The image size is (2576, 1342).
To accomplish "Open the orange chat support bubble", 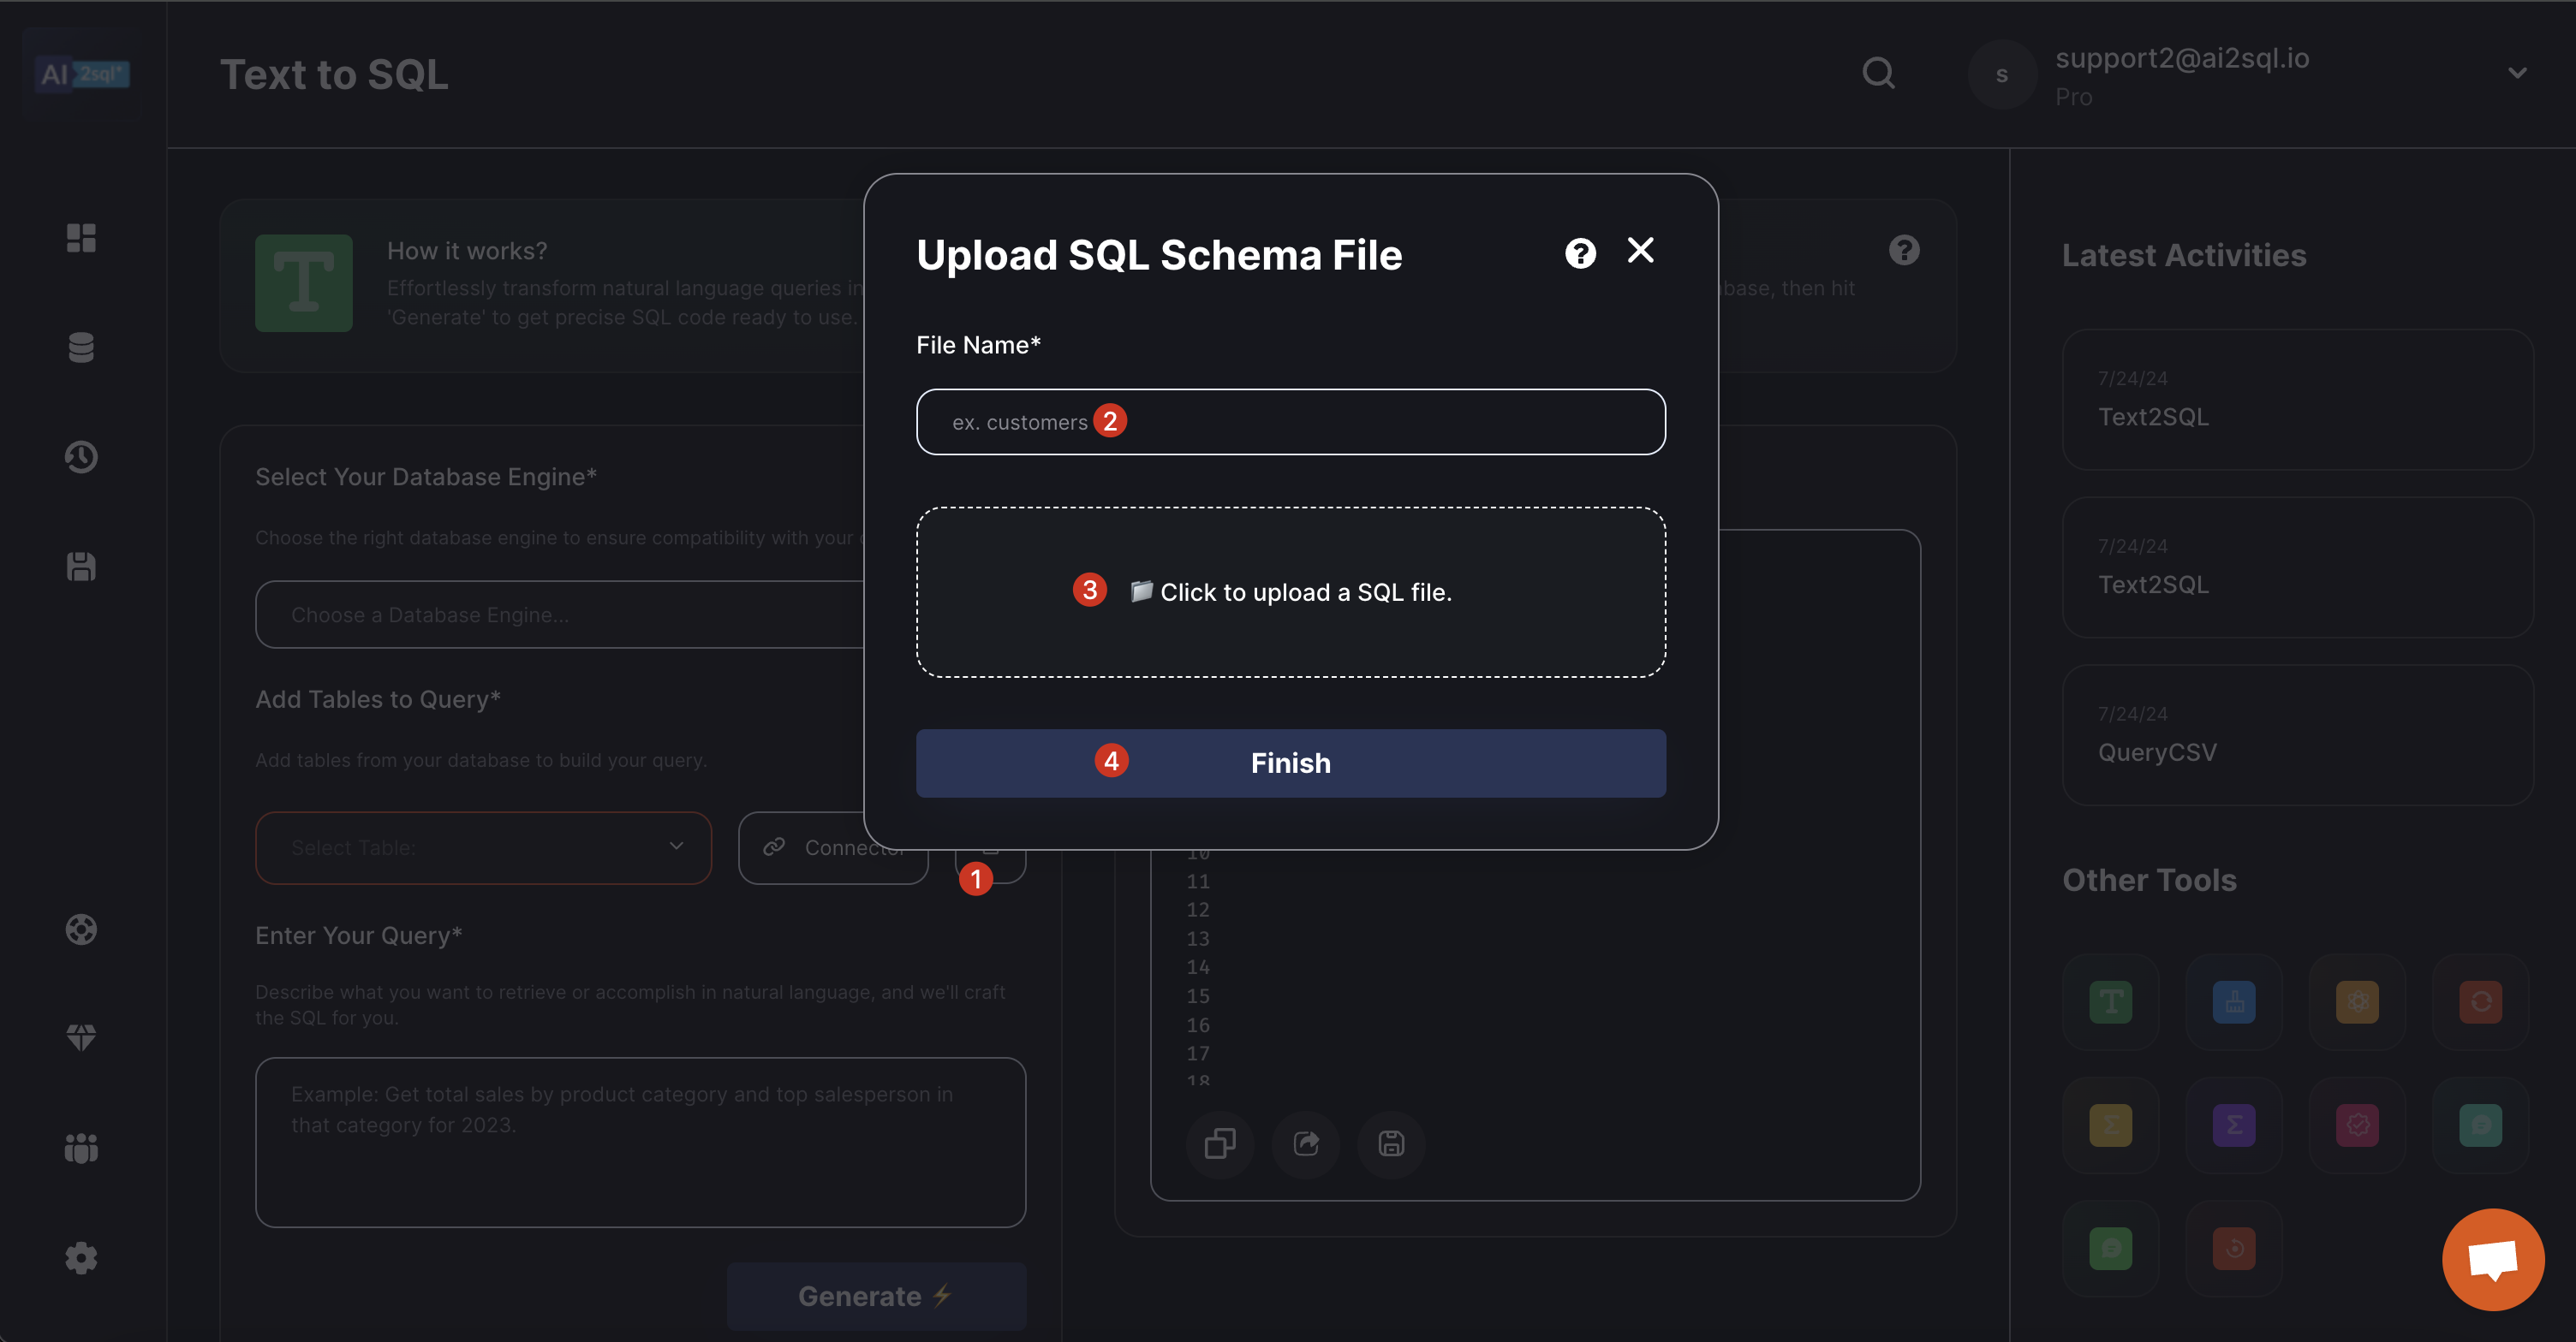I will (2492, 1259).
